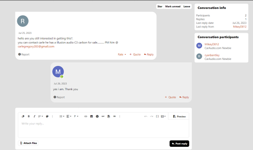
Task: Toggle BB code mode brackets icon
Action: point(157,116)
